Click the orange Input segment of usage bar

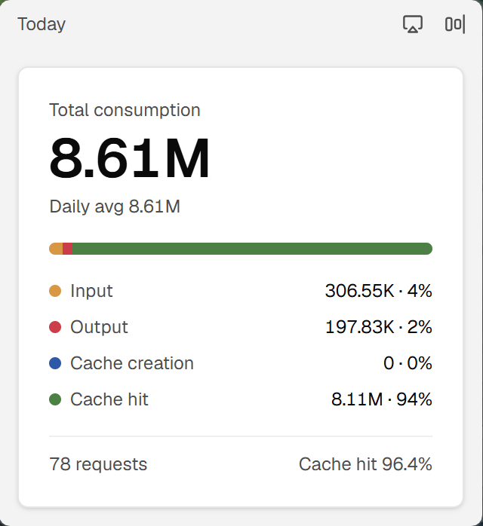pos(56,249)
